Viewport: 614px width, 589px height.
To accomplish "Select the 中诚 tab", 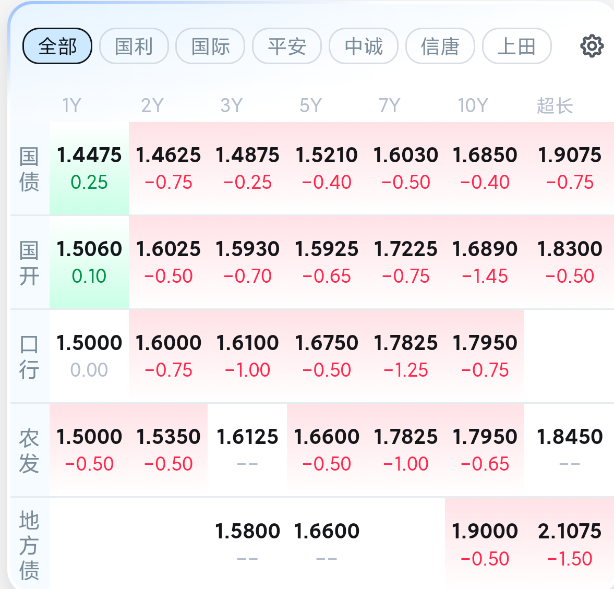I will coord(364,46).
